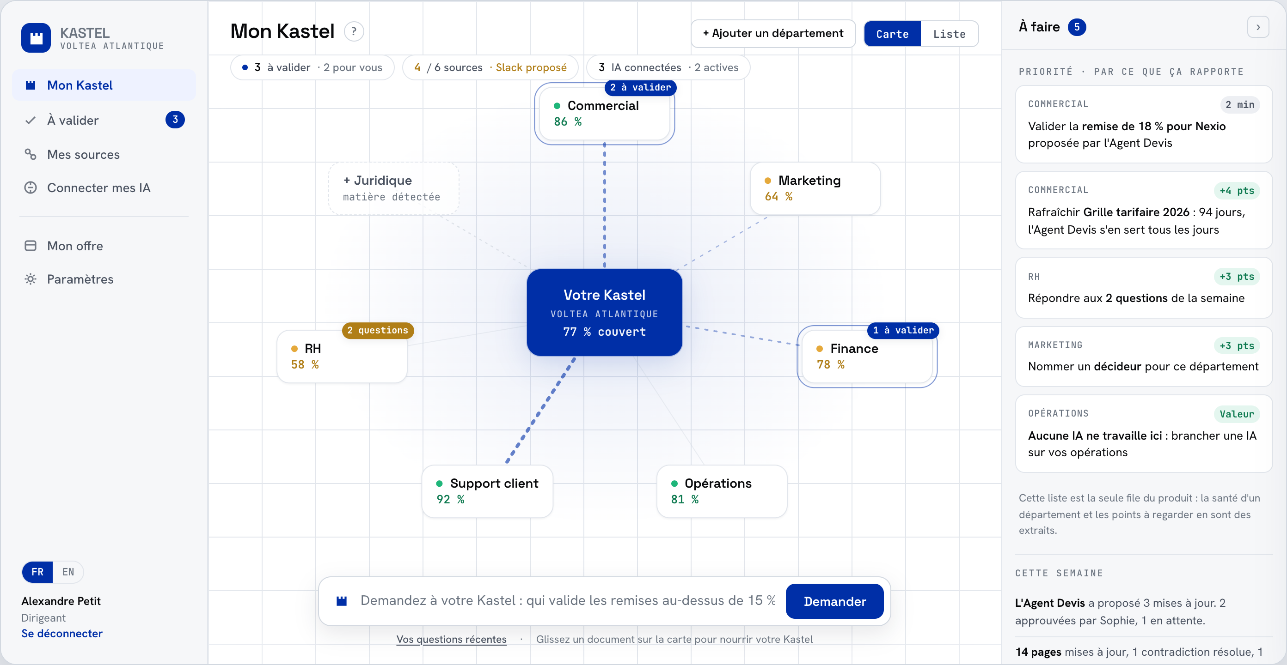Open Paramètres page

[104, 279]
